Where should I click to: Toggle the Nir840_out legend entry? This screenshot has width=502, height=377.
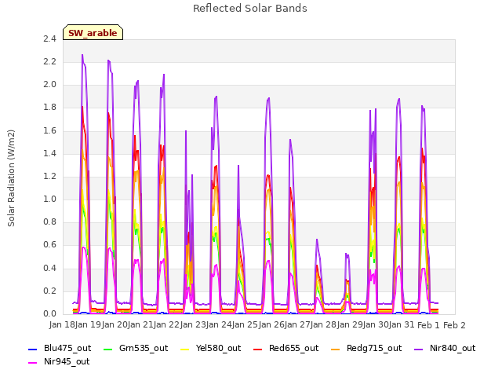coord(445,349)
